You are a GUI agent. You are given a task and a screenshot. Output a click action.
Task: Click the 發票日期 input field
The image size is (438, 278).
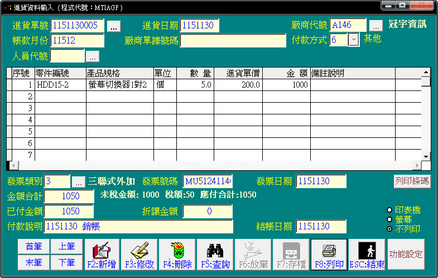(x=321, y=181)
